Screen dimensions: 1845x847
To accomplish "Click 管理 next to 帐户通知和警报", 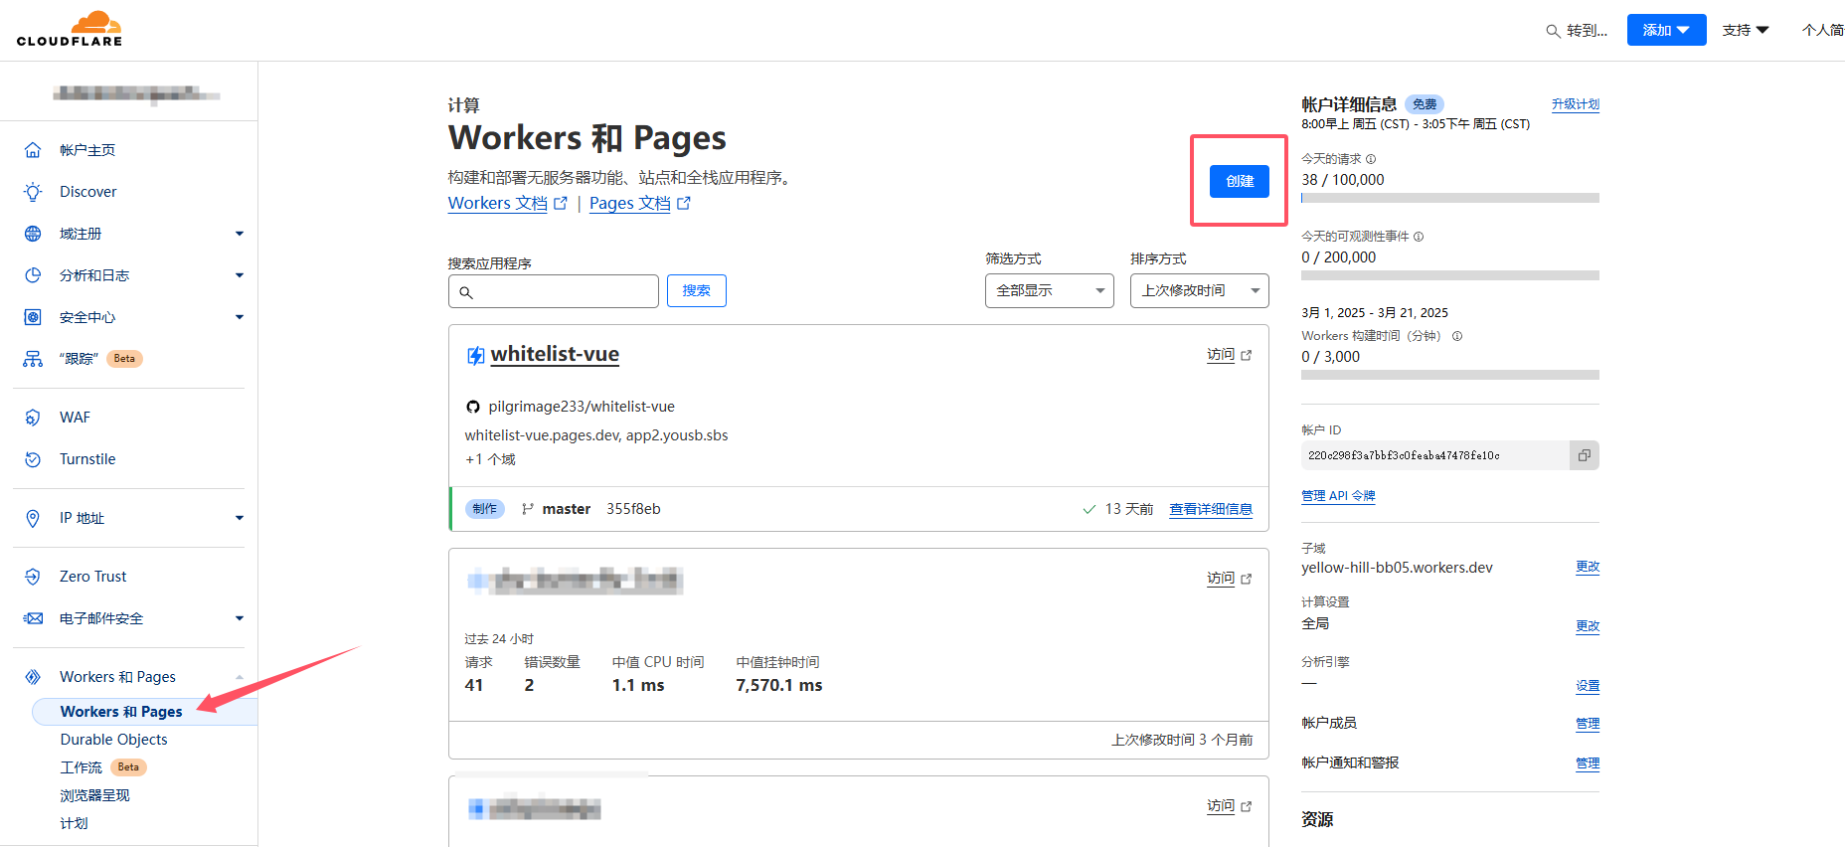I will coord(1588,763).
